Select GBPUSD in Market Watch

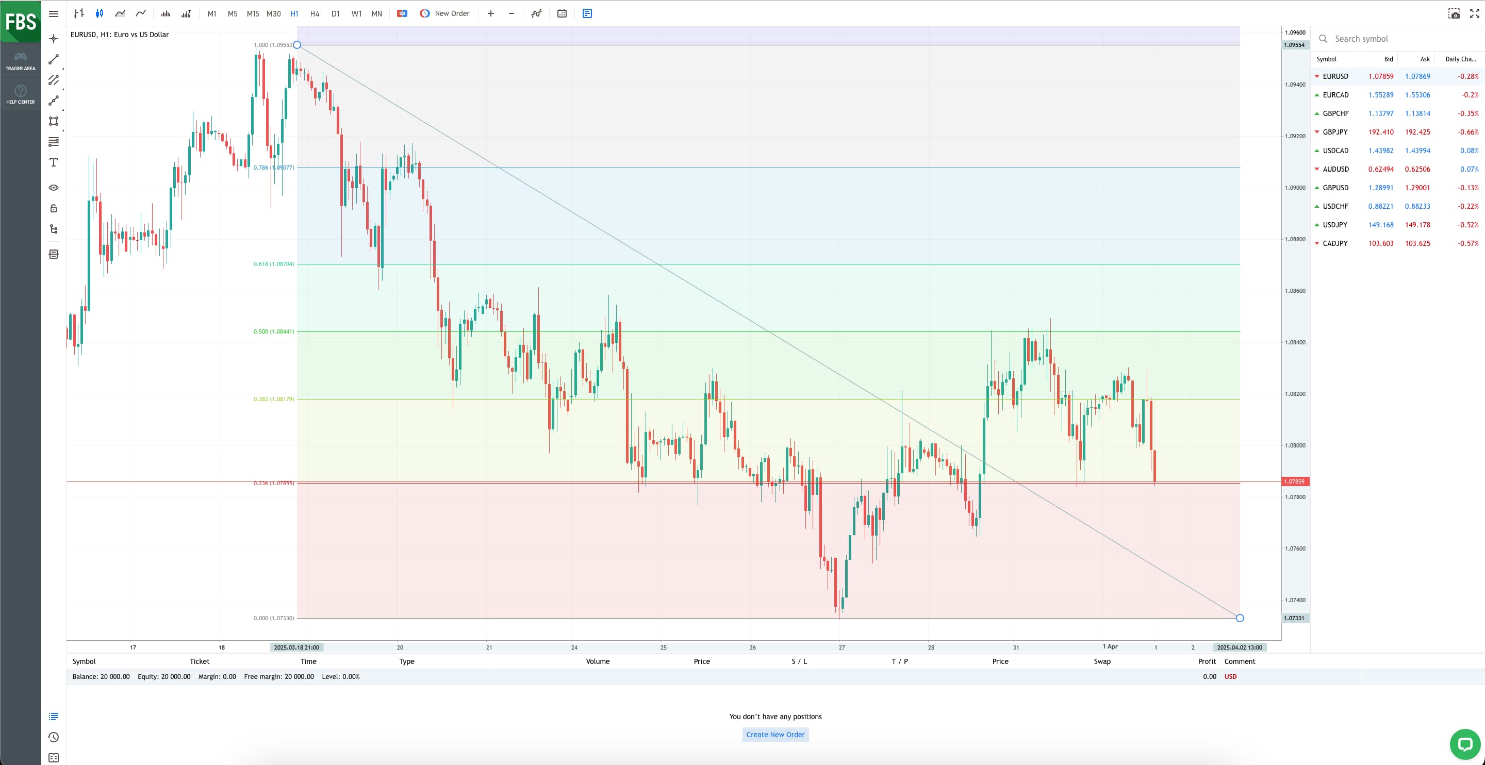(x=1397, y=187)
